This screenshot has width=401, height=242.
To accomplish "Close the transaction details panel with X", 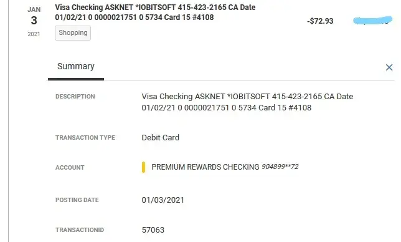I will coord(389,67).
